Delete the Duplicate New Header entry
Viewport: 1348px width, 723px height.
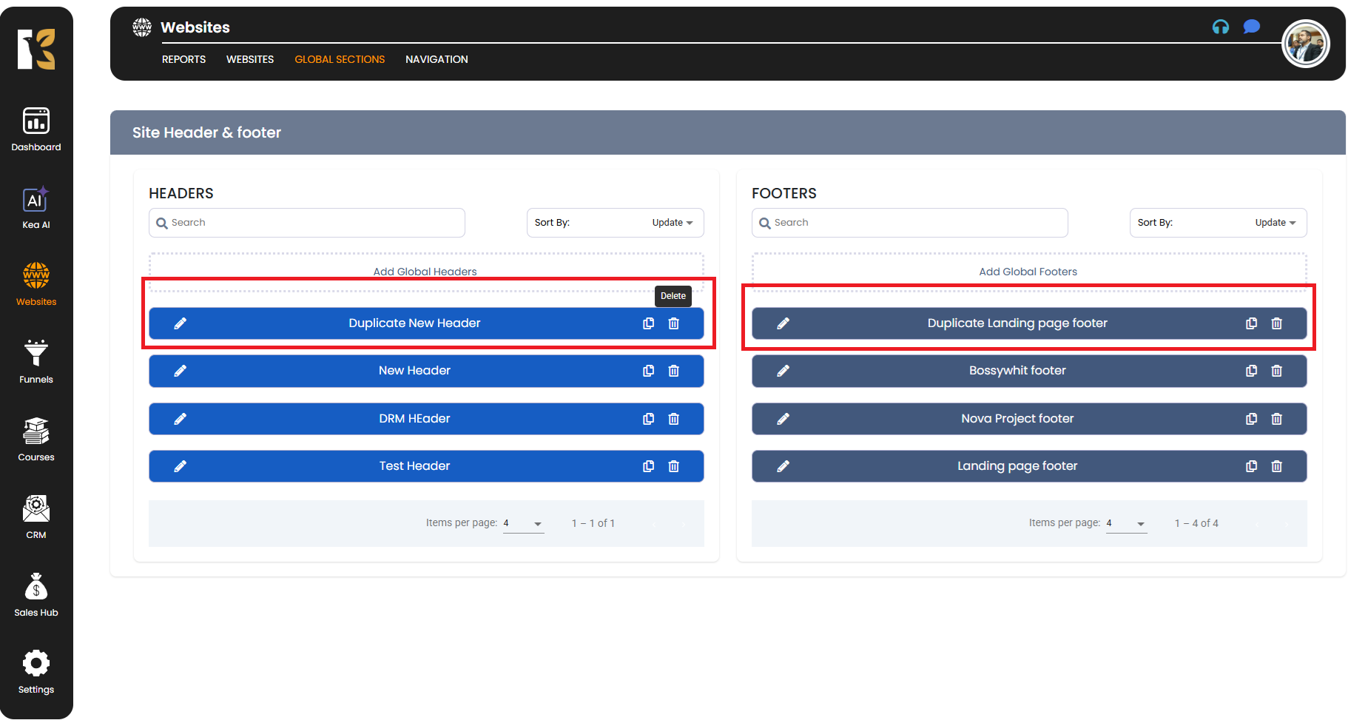[x=673, y=323]
